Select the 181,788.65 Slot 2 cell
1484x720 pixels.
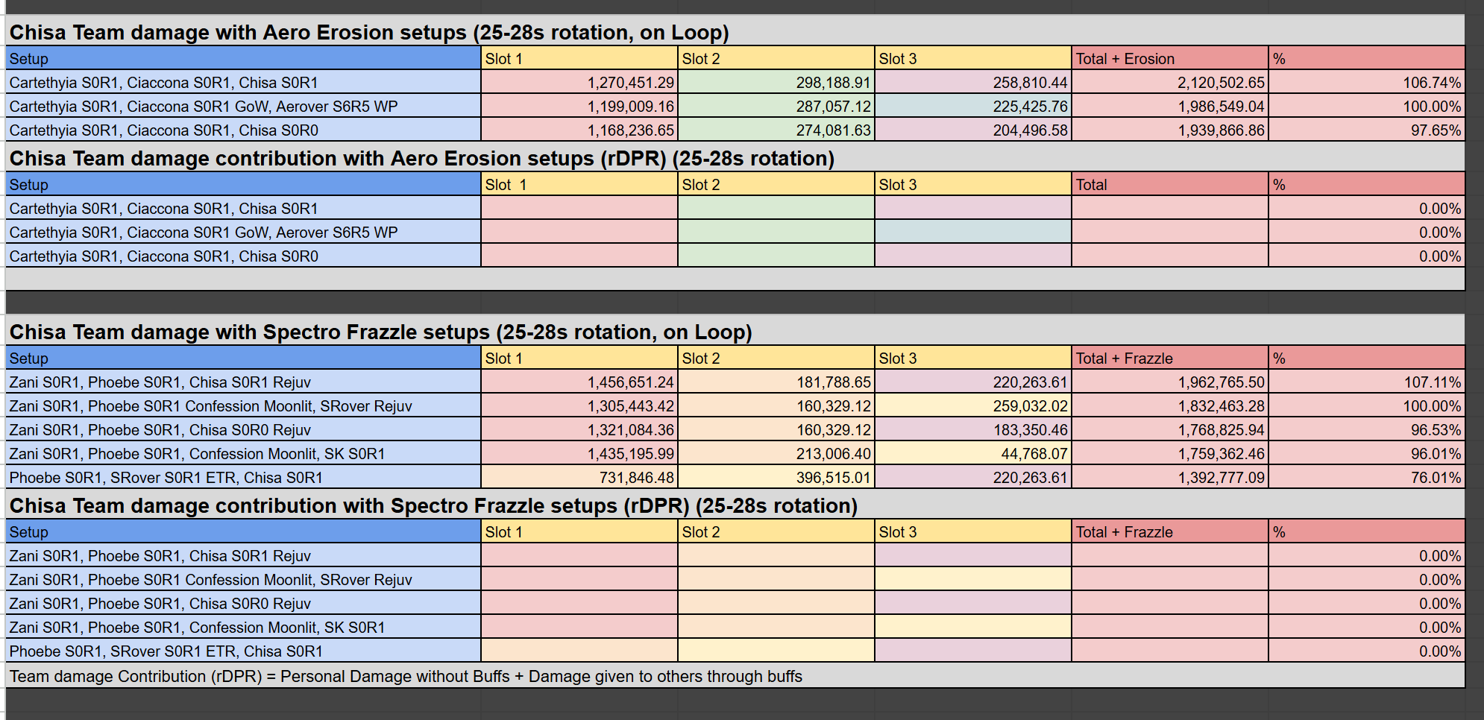tap(776, 382)
